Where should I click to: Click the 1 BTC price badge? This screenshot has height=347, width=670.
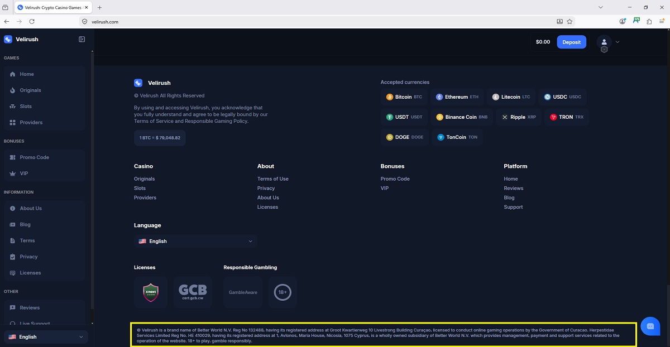(x=160, y=138)
